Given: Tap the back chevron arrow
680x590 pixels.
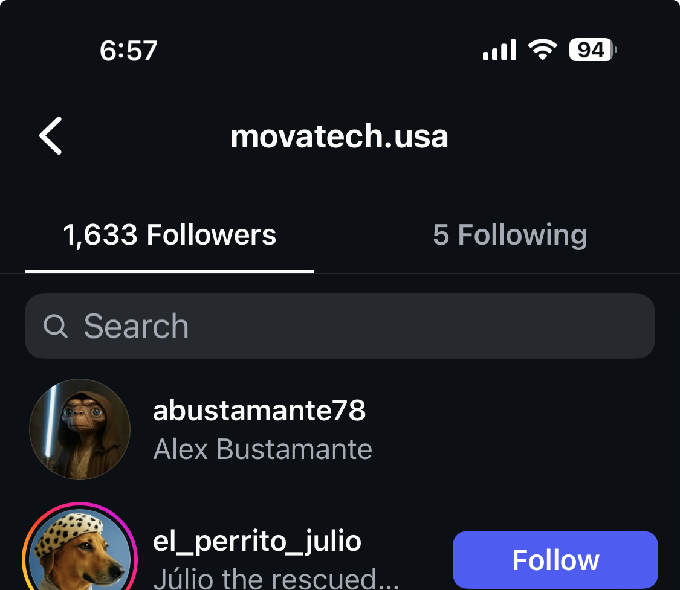Looking at the screenshot, I should click(51, 136).
